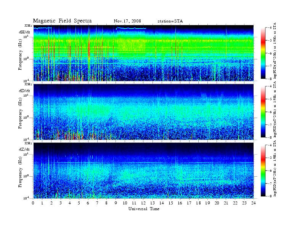Click hour "24" on the time axis
The width and height of the screenshot is (302, 233).
tap(254, 203)
